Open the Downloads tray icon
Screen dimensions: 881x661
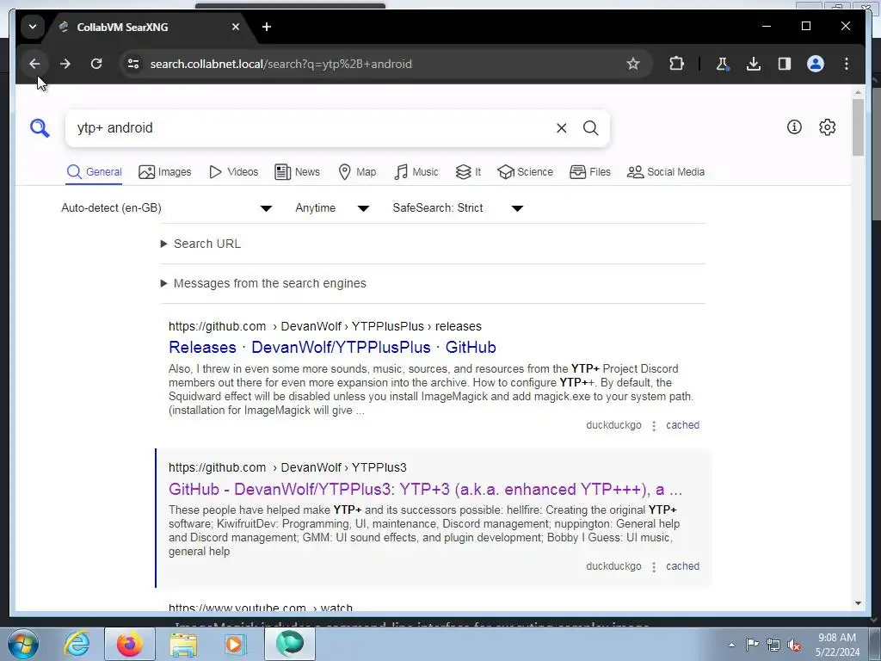tap(754, 64)
